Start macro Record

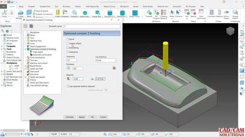coord(193,13)
